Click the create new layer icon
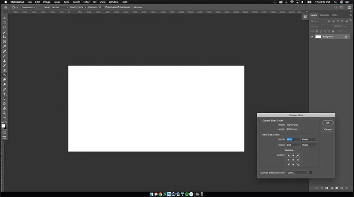Screen dimensions: 354x197 click(341, 188)
